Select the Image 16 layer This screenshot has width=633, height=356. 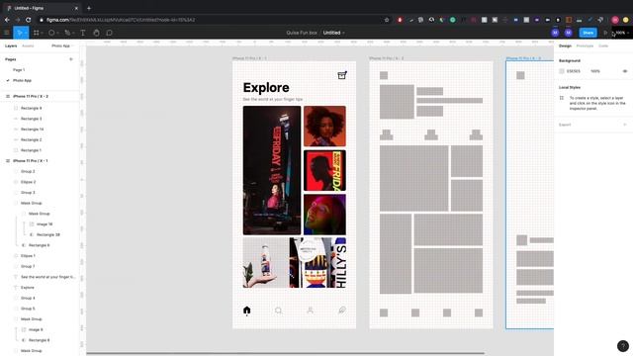45,224
